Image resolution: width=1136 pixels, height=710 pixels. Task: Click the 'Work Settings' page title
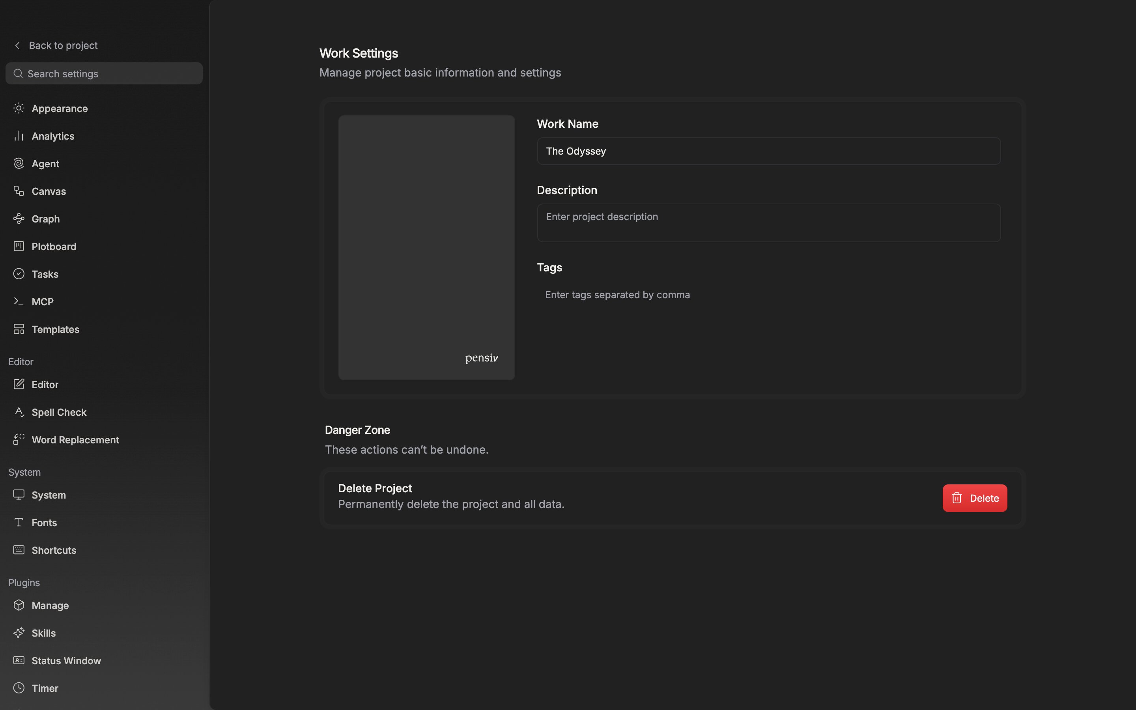(359, 53)
